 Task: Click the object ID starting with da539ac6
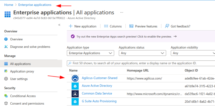pos(200,94)
